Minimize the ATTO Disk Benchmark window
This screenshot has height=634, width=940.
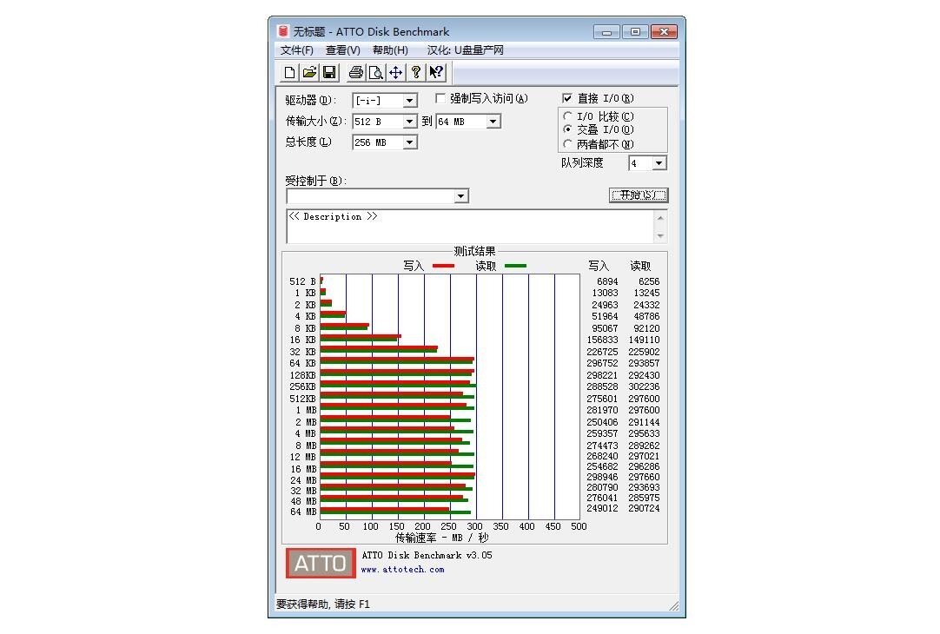[x=606, y=32]
